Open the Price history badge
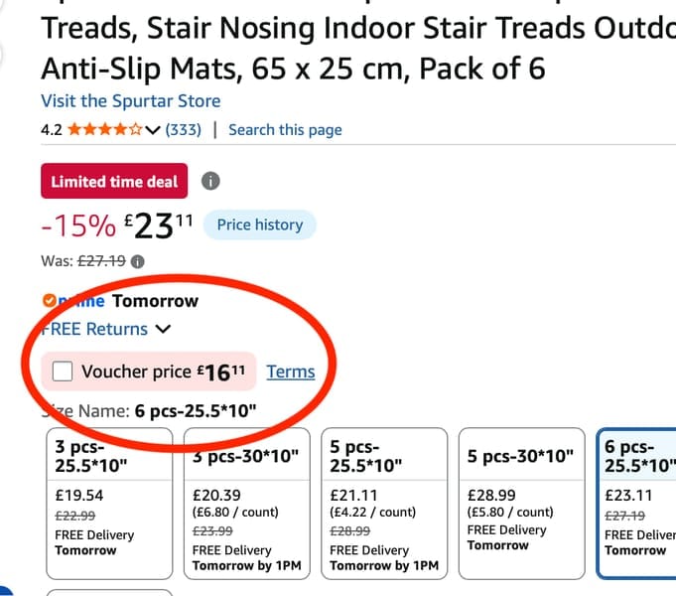This screenshot has height=596, width=676. click(x=260, y=224)
